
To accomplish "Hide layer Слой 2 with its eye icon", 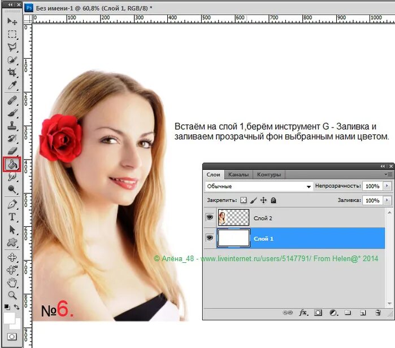I will point(210,217).
